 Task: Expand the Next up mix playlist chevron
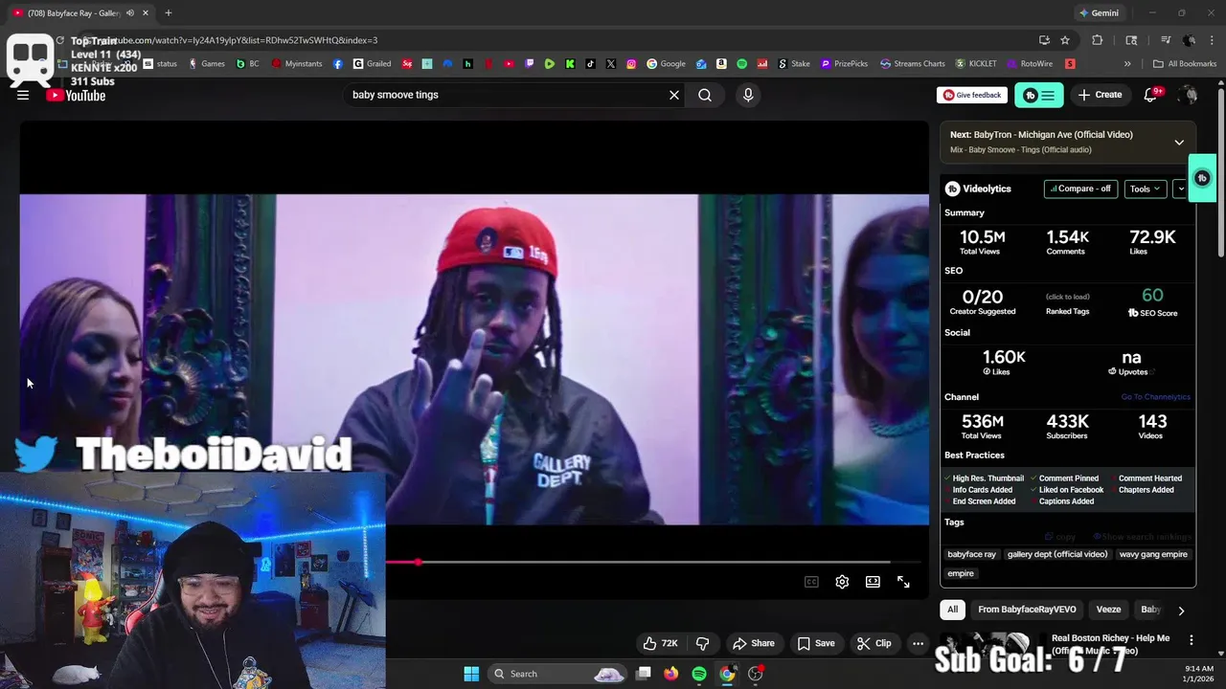(1179, 143)
